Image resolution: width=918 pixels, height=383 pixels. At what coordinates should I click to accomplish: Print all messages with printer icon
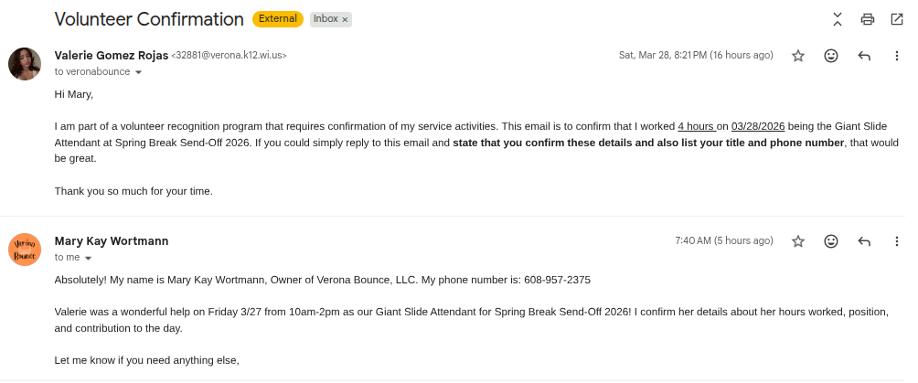[867, 19]
